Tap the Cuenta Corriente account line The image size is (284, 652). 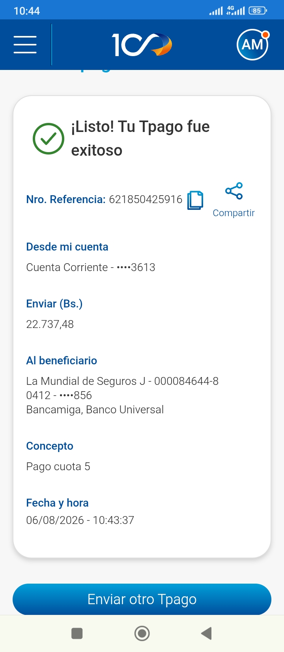(91, 268)
